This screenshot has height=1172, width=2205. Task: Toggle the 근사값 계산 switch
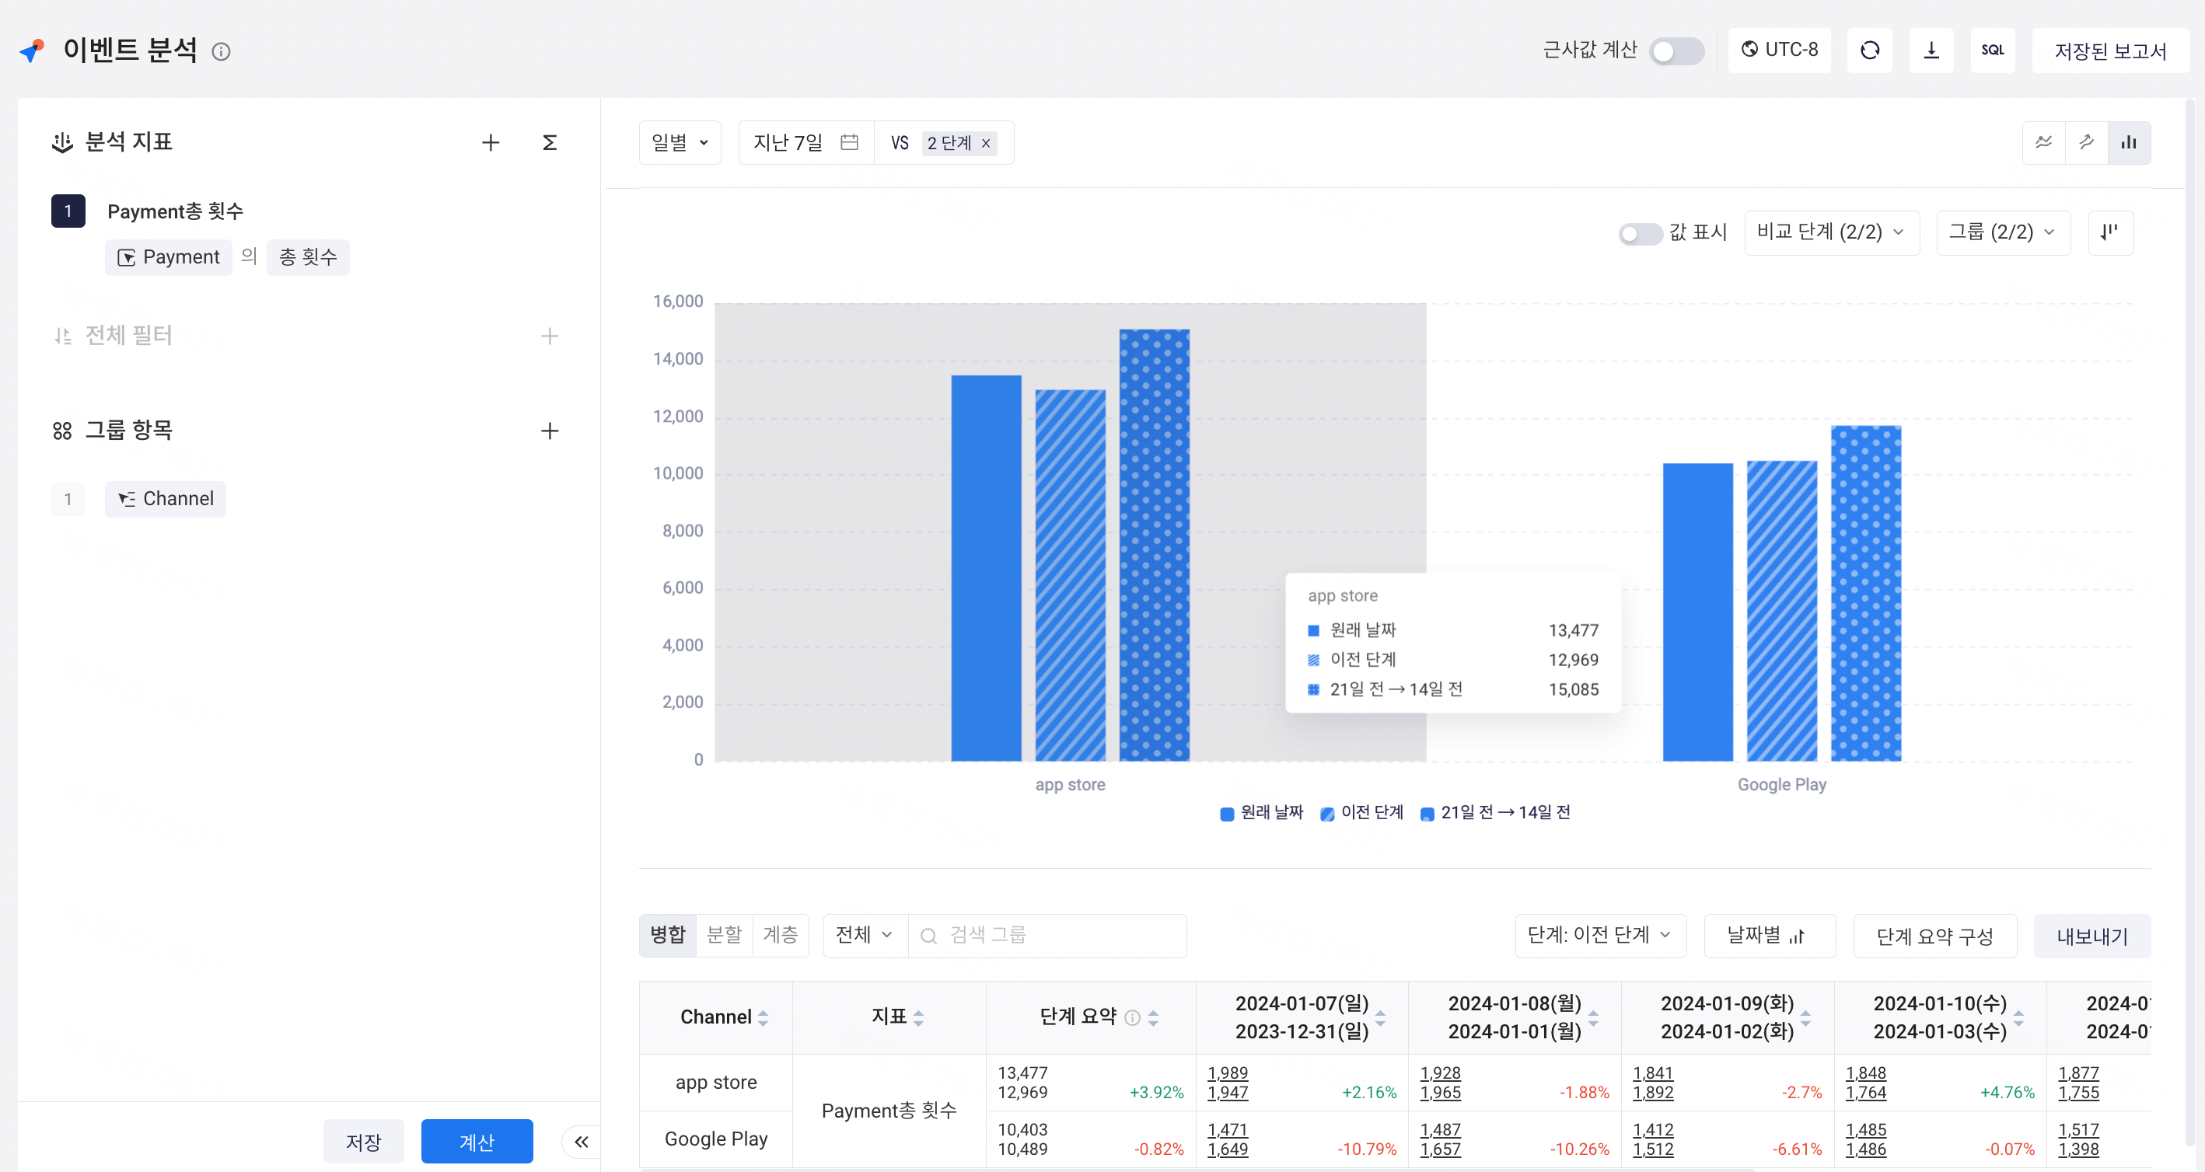[1676, 51]
